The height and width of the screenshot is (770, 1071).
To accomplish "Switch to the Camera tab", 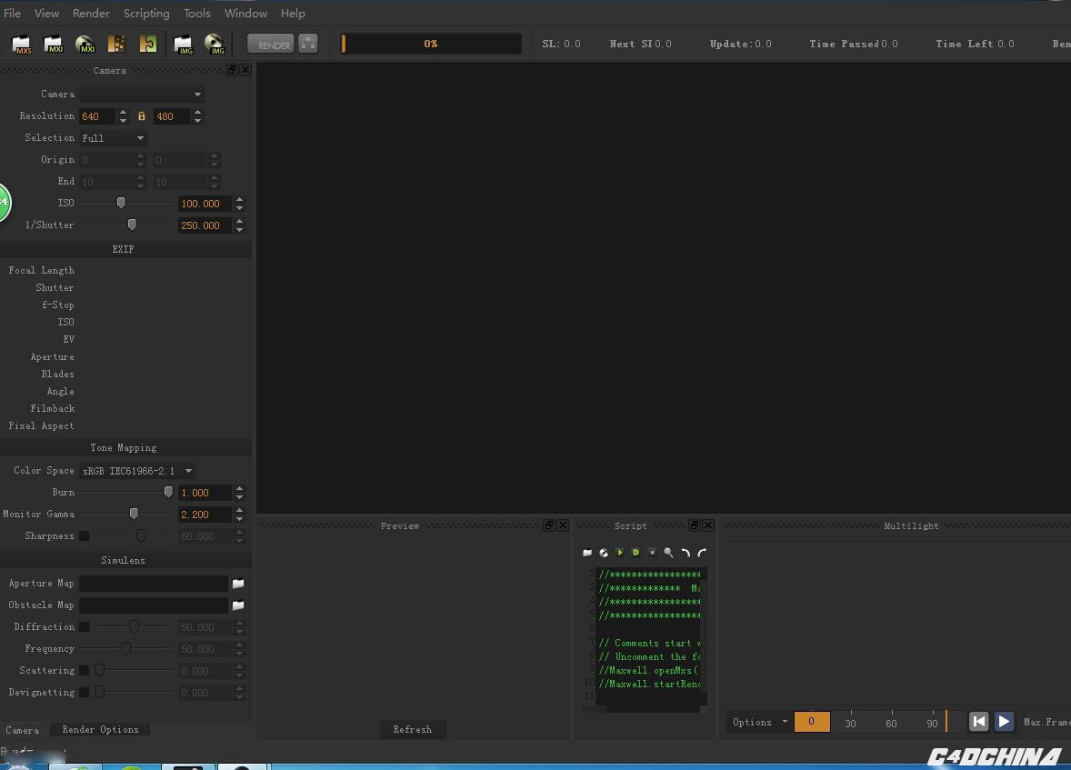I will click(x=23, y=730).
